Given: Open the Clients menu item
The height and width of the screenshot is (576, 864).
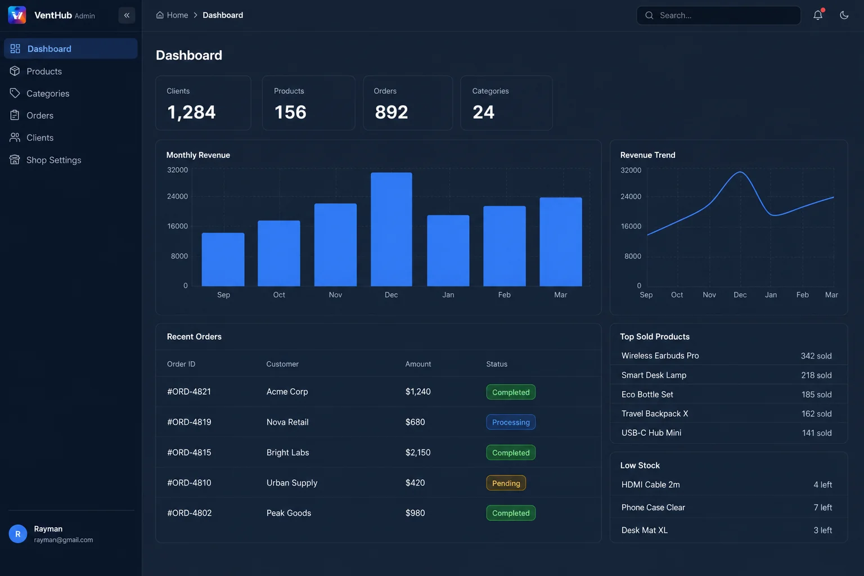Looking at the screenshot, I should [x=71, y=138].
